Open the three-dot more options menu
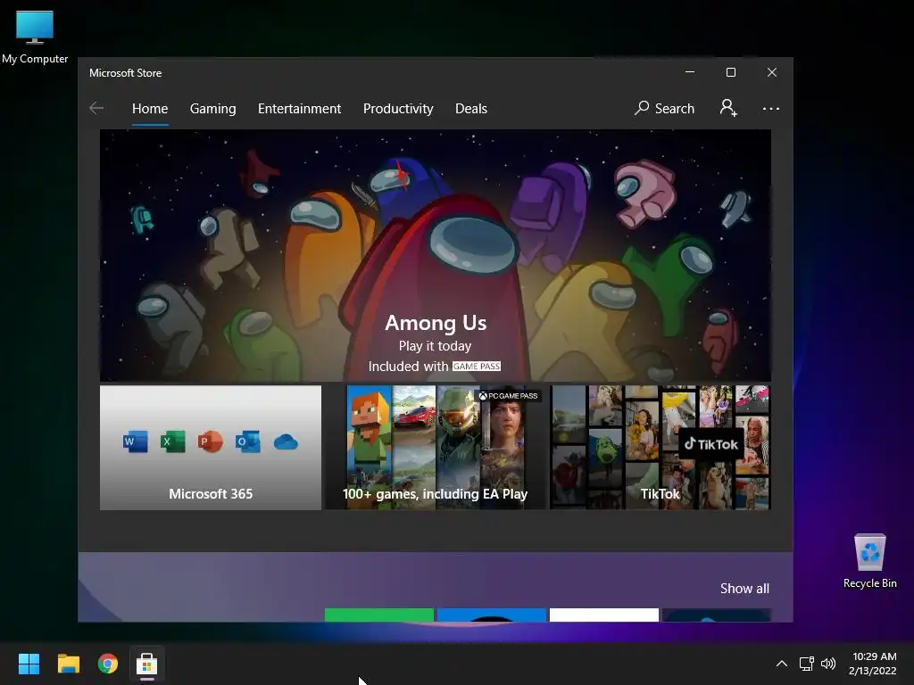Viewport: 914px width, 685px height. click(770, 108)
